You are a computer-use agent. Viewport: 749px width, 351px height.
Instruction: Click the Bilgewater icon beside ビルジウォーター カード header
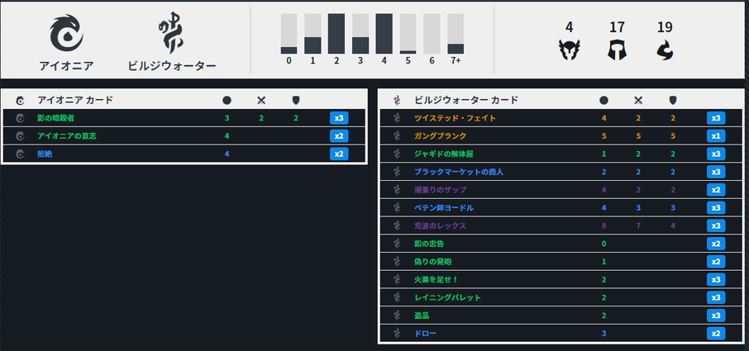click(x=397, y=101)
